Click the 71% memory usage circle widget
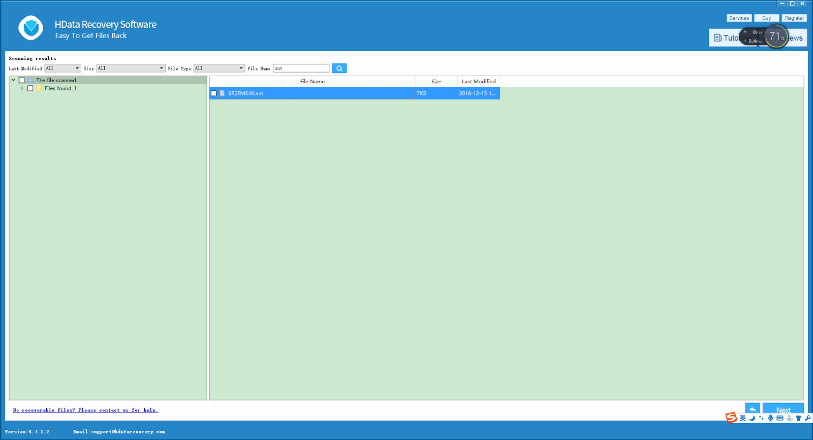Screen dimensions: 813x440 tap(776, 36)
